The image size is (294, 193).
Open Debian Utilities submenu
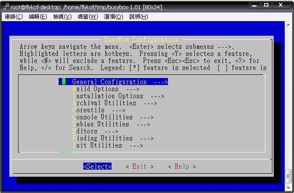click(x=111, y=124)
